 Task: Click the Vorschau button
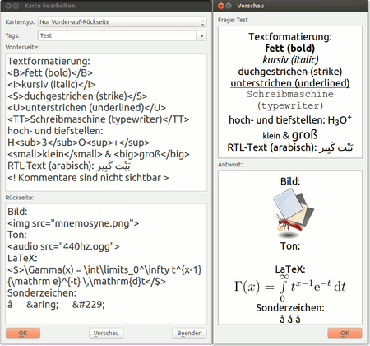pyautogui.click(x=106, y=333)
